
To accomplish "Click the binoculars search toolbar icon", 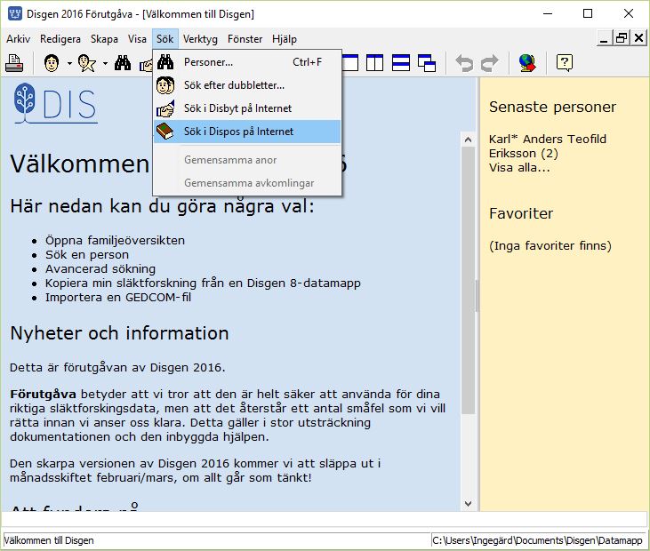I will click(123, 63).
